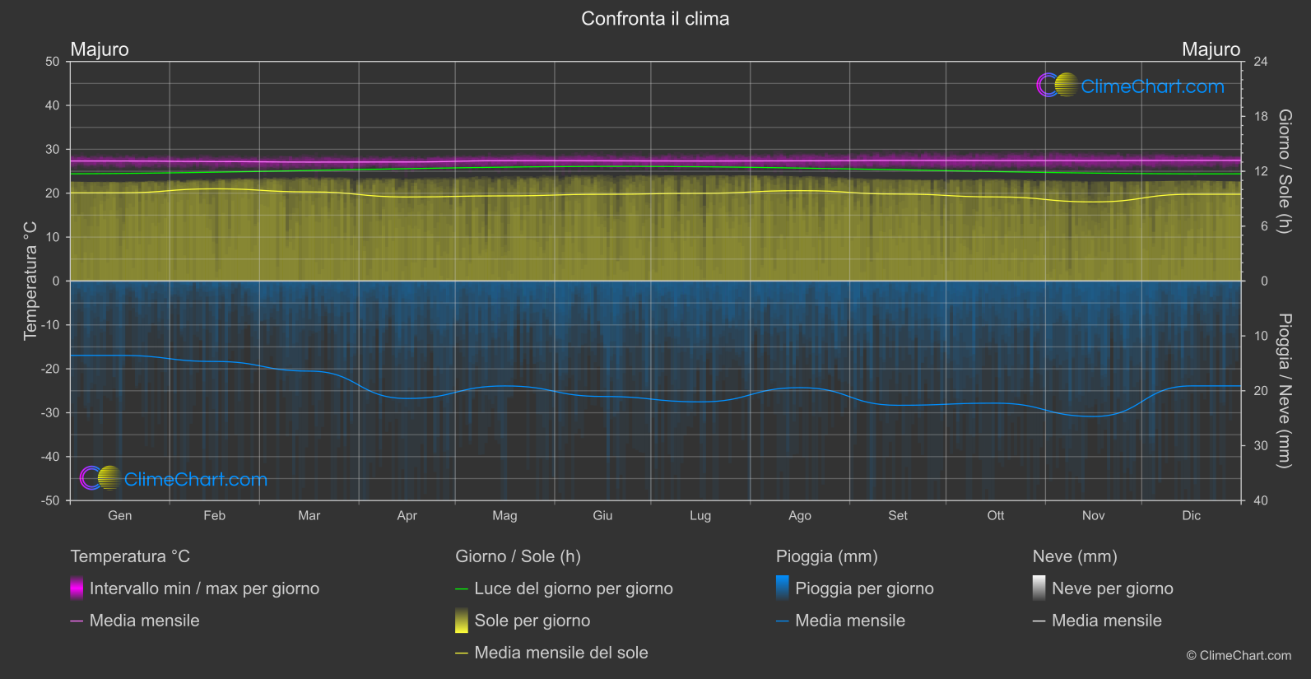Click the ClimeChart logo icon bottom left
The height and width of the screenshot is (679, 1311).
[100, 478]
